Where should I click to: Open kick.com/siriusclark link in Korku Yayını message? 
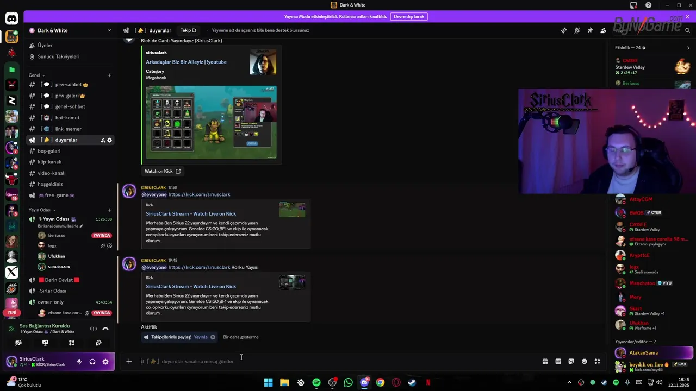199,267
